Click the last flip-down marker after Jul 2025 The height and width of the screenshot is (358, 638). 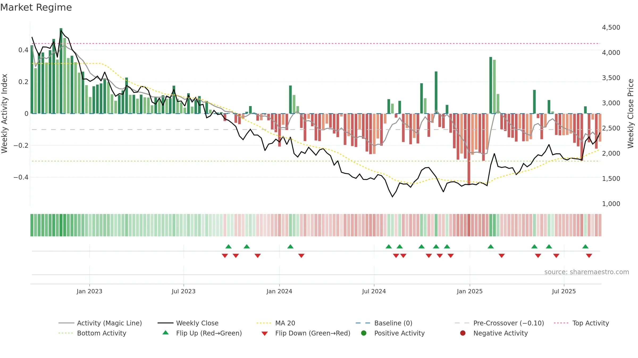[x=589, y=256]
